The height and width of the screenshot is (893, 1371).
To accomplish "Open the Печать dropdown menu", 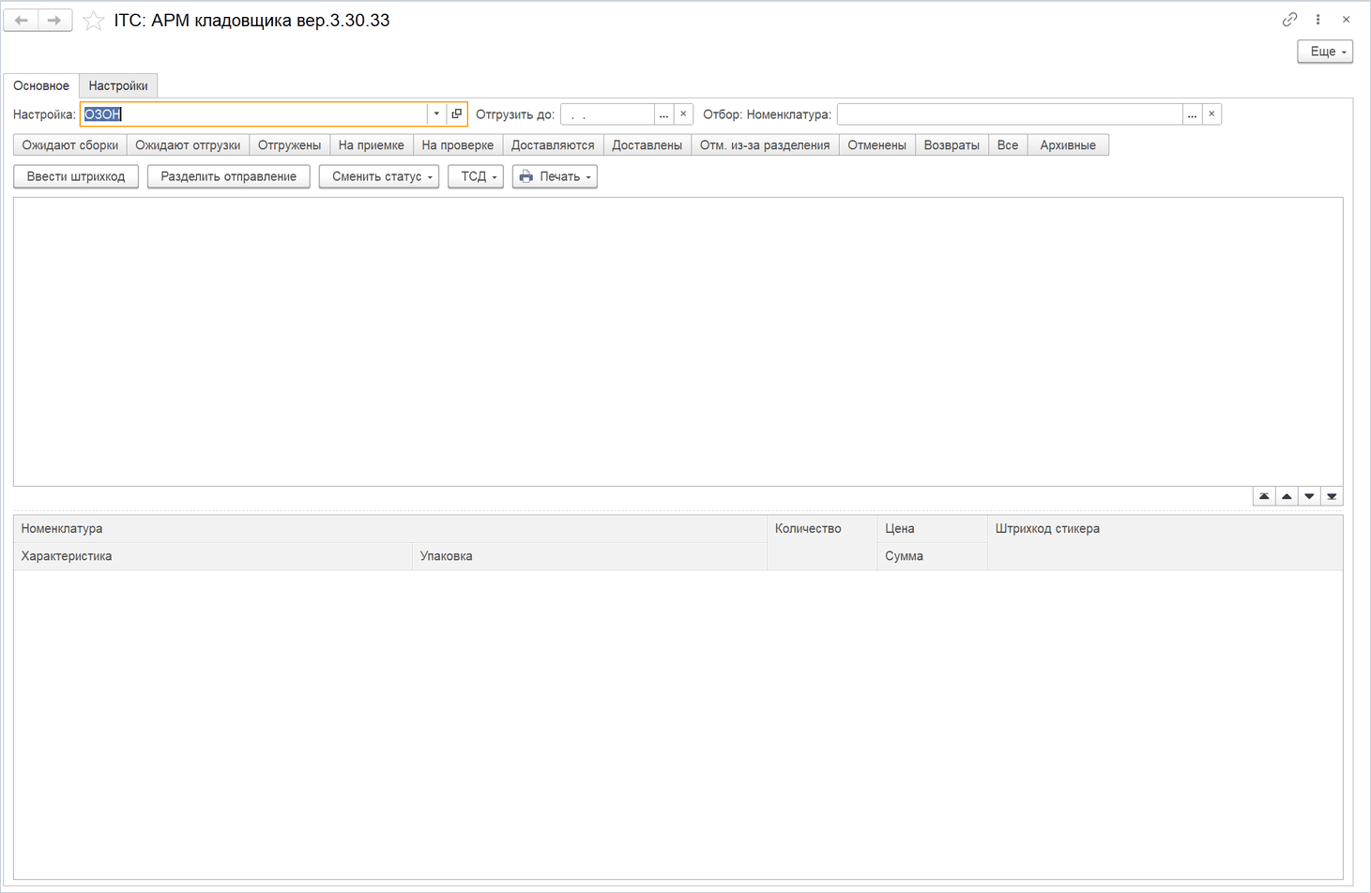I will pyautogui.click(x=555, y=176).
